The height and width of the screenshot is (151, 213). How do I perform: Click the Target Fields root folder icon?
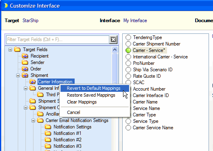coord(17,50)
